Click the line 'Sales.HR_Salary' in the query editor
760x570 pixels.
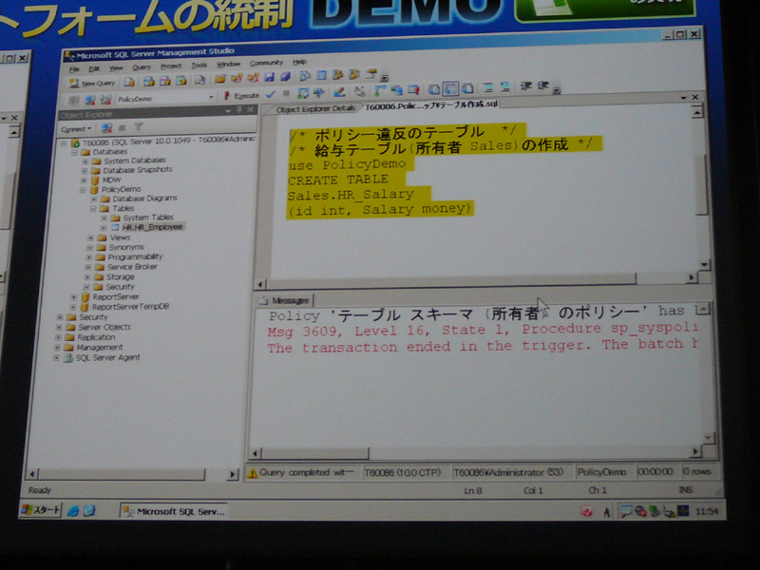(351, 195)
